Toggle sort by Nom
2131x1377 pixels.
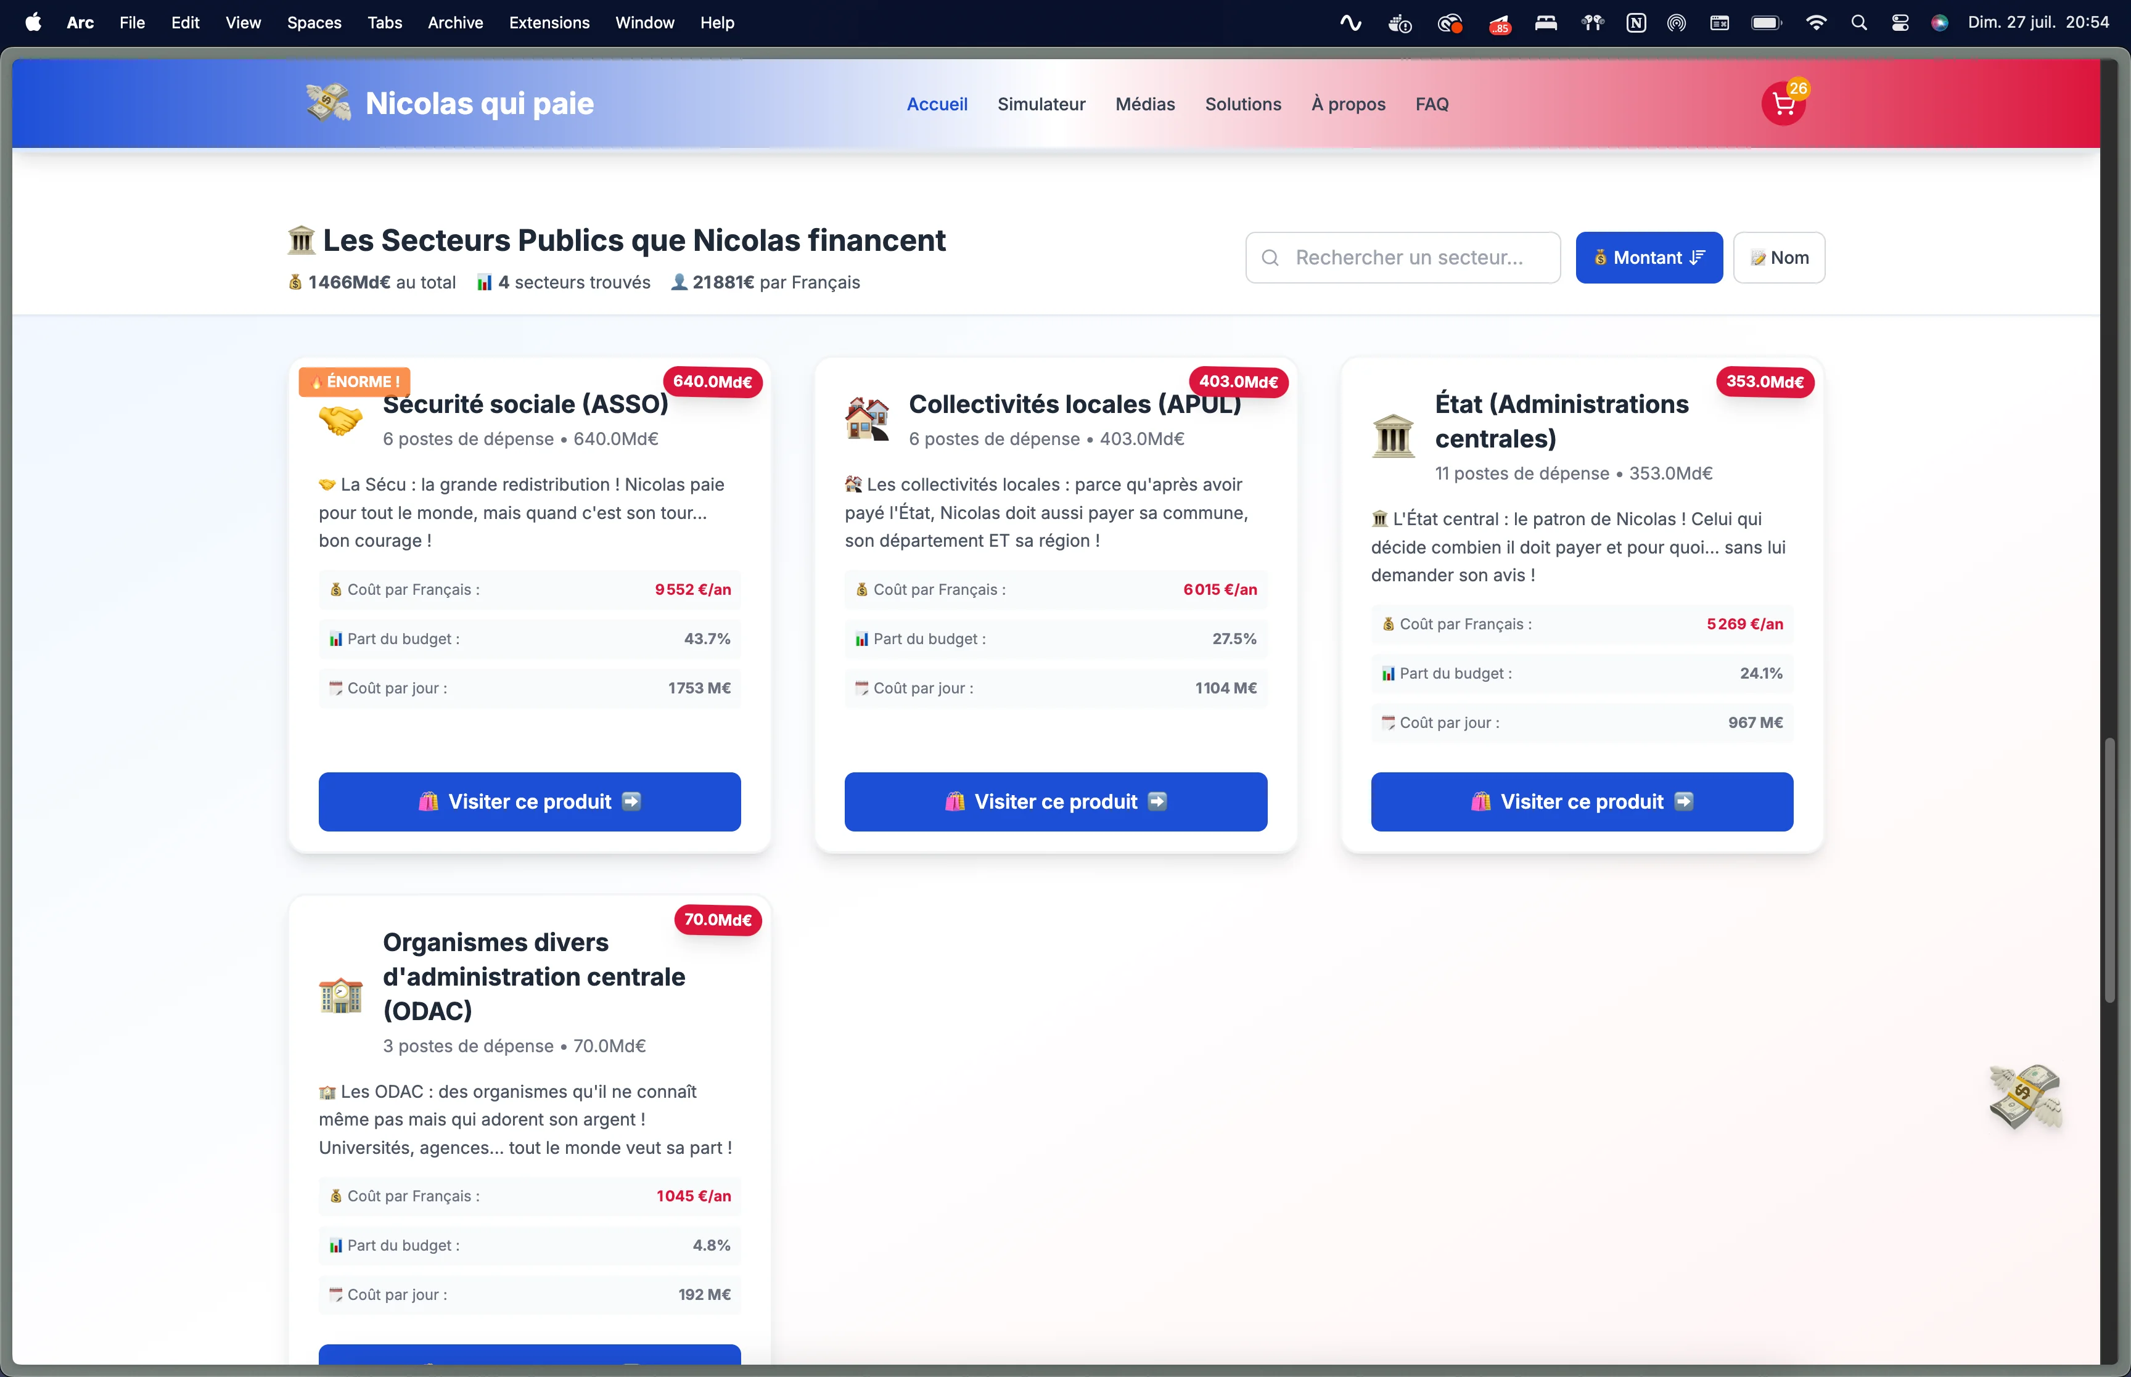pos(1779,258)
